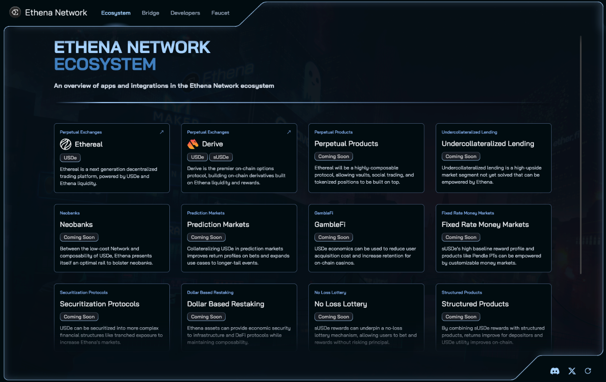Click the Ethena Network logo icon
The height and width of the screenshot is (382, 606).
[15, 12]
